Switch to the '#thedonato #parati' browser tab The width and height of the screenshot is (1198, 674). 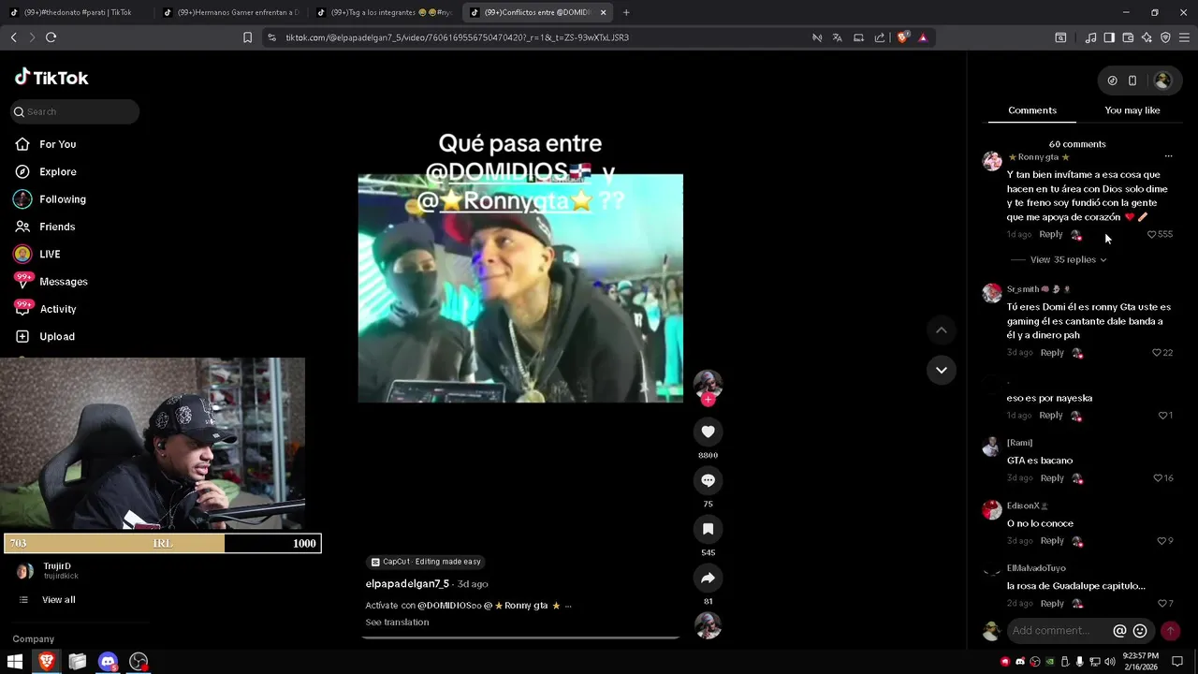click(77, 12)
